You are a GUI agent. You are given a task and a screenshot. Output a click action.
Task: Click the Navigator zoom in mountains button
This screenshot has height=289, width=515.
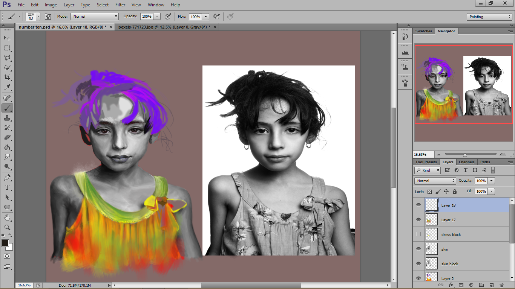(503, 155)
